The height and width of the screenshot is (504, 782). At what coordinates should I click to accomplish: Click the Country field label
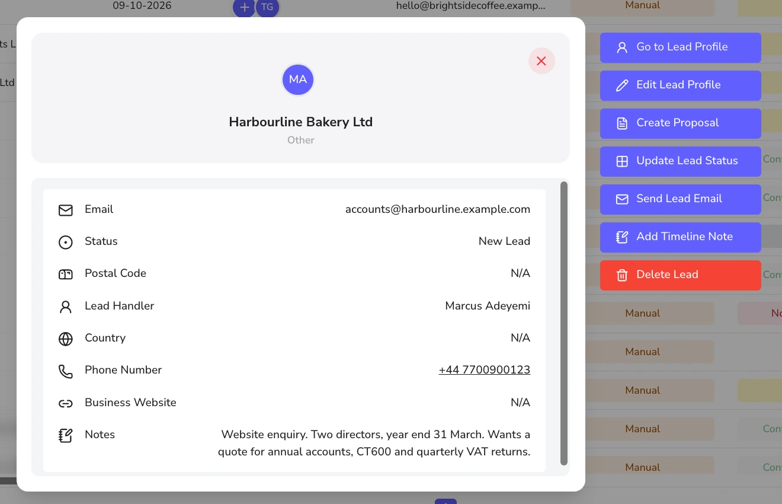105,338
